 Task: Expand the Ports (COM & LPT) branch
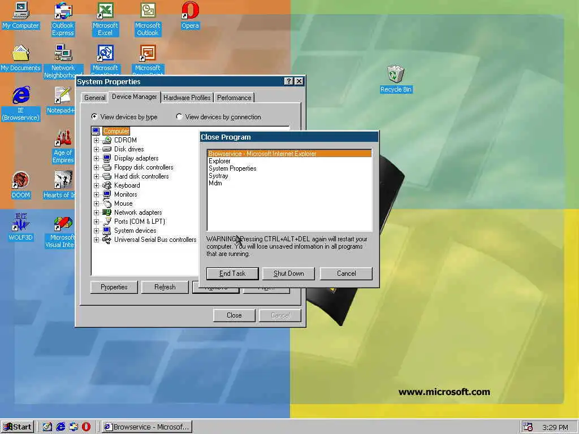[x=96, y=222]
